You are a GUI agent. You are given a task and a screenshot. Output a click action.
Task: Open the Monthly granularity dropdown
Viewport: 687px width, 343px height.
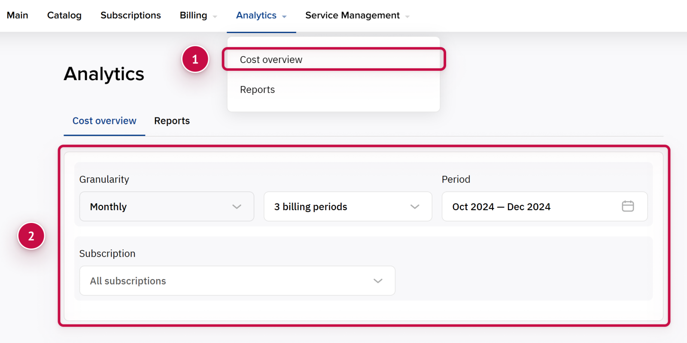pos(167,207)
